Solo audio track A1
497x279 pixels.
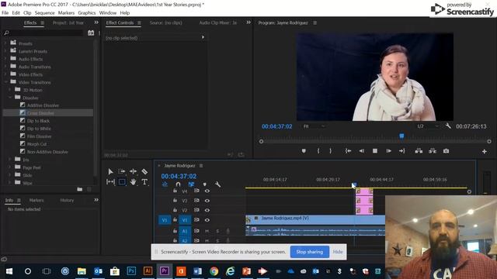pyautogui.click(x=217, y=231)
